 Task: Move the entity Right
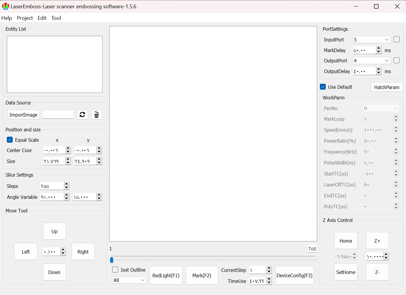click(x=83, y=252)
